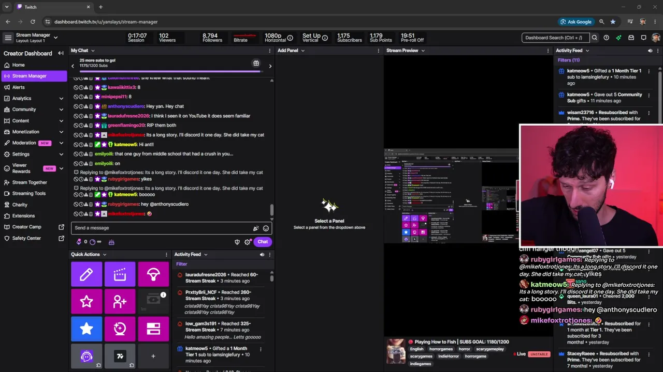Screen dimensions: 663x372
Task: Open the dashboard help icon
Action: point(606,37)
